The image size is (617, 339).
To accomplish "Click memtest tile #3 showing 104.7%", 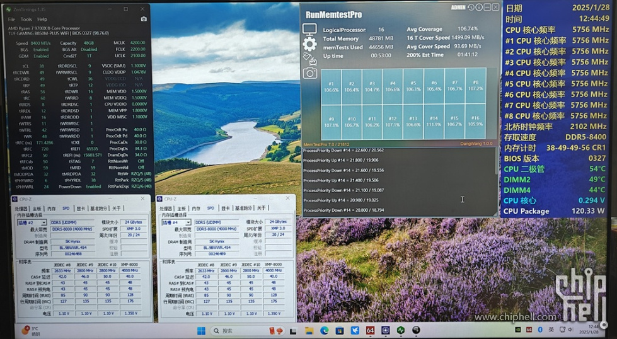I will (x=372, y=86).
